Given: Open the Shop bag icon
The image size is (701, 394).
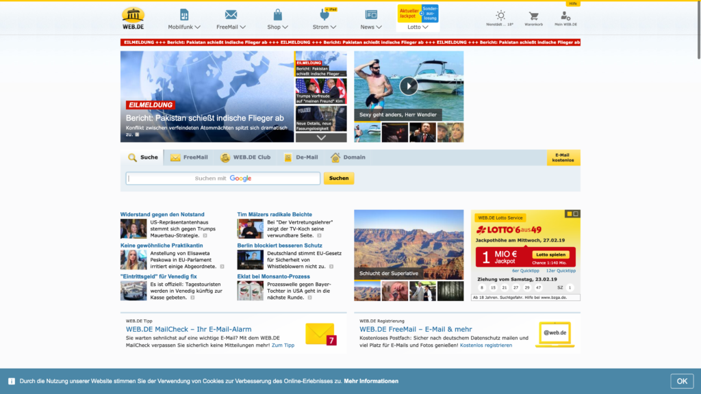Looking at the screenshot, I should 277,14.
